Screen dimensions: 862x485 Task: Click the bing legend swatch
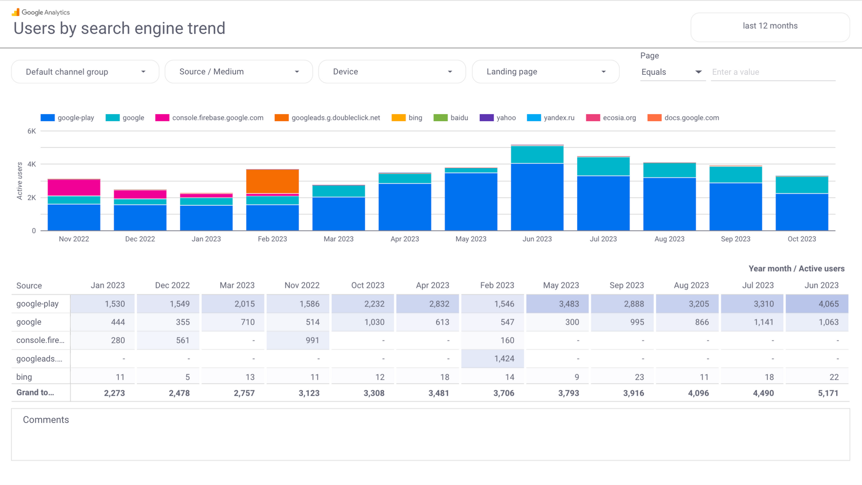[398, 118]
